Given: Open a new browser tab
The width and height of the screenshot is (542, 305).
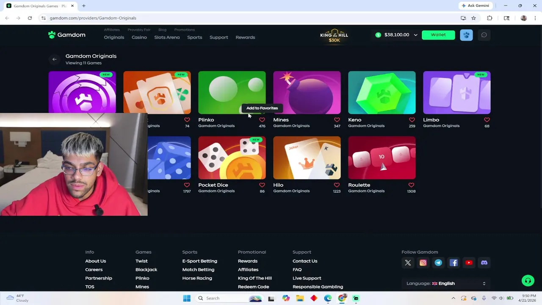Looking at the screenshot, I should tap(84, 6).
